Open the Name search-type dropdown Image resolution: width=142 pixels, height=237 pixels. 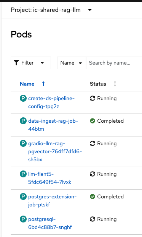pos(71,63)
